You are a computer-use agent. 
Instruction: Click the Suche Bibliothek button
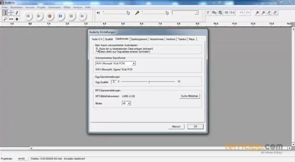pos(190,96)
